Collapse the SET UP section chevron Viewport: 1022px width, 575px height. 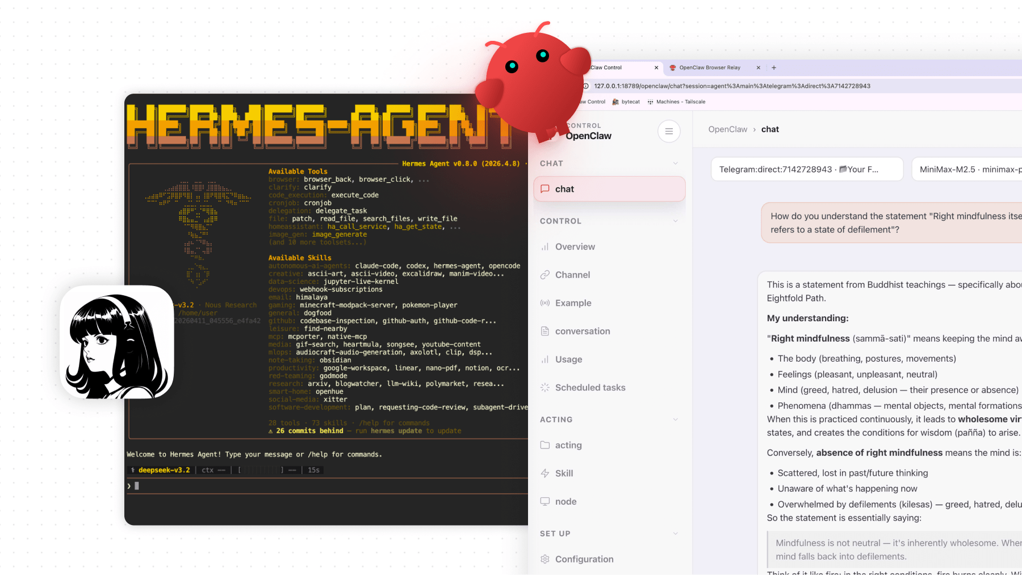click(676, 534)
